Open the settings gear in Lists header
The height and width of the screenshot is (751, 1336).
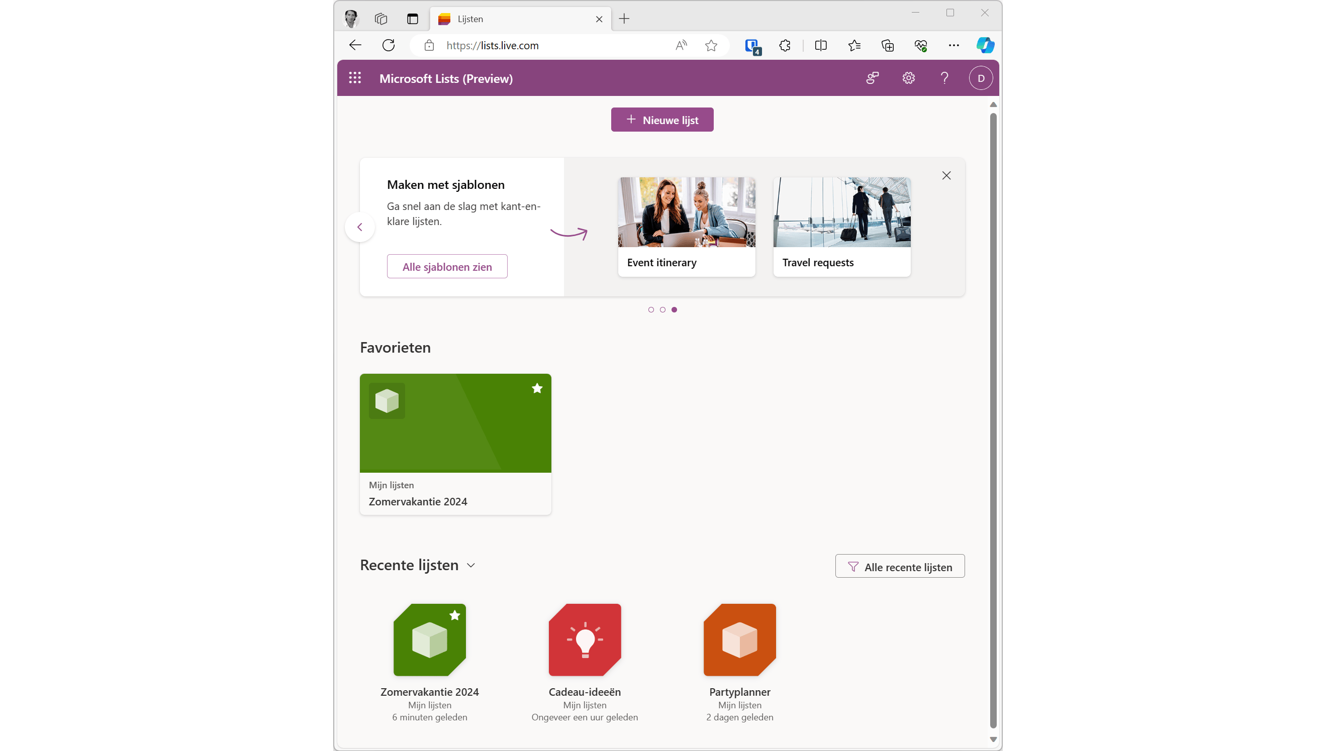908,78
